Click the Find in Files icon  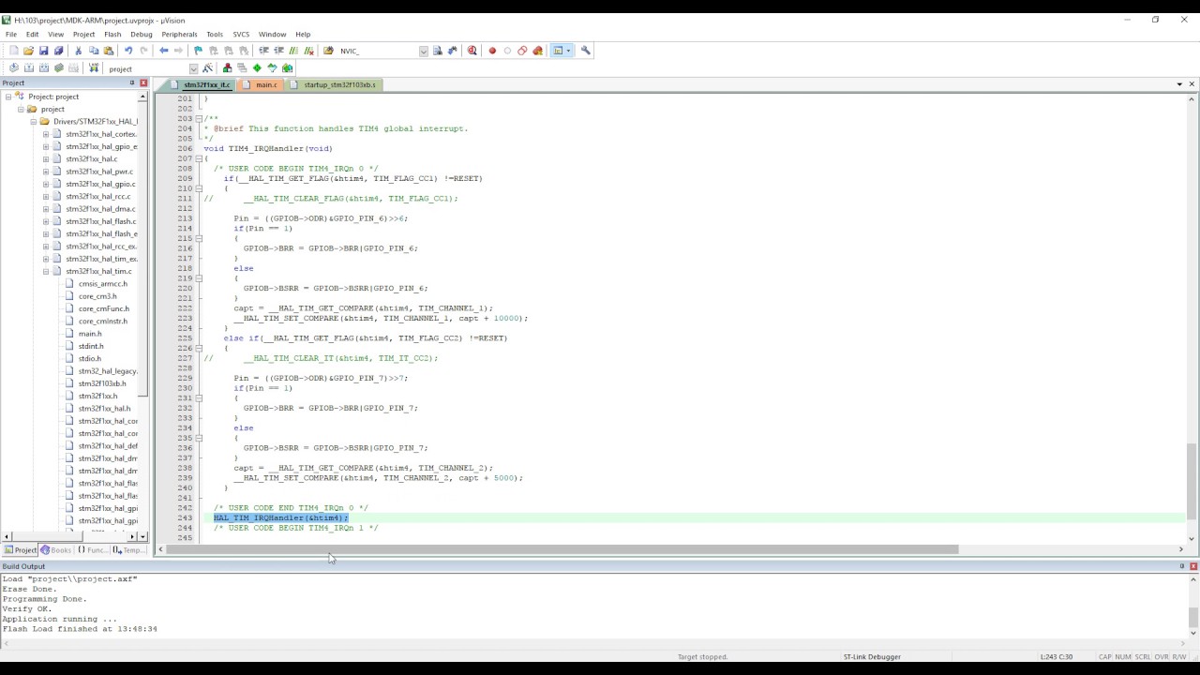tap(328, 51)
